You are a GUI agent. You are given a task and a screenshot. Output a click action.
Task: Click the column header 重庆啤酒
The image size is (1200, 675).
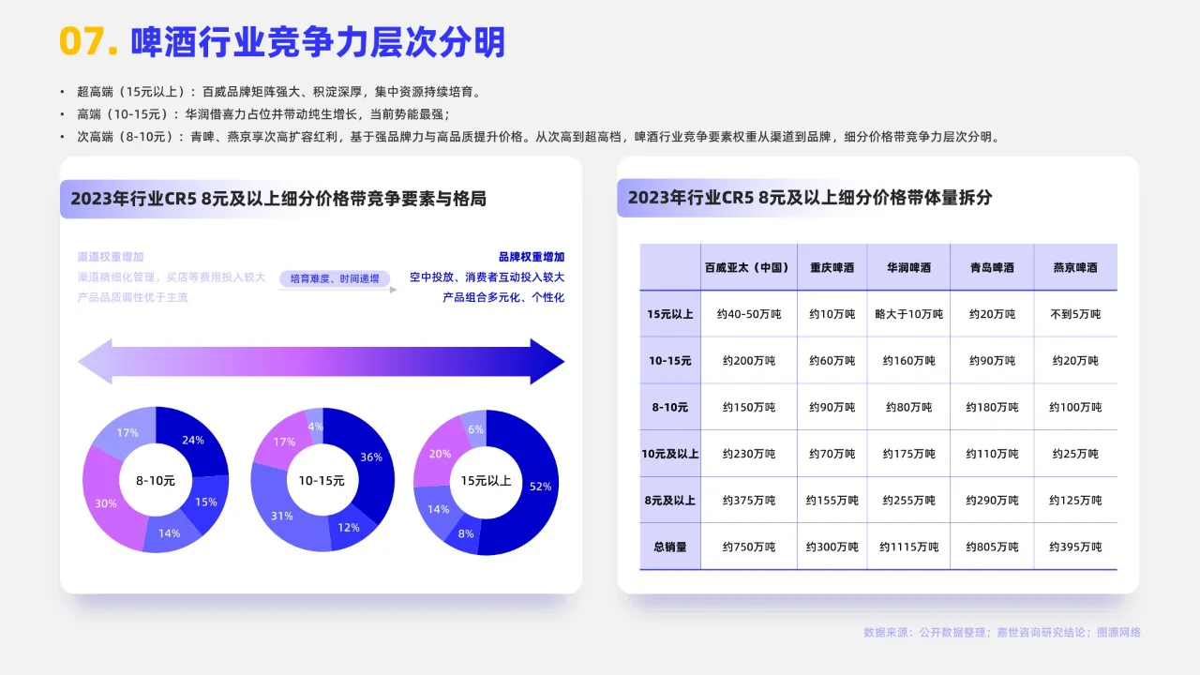832,267
